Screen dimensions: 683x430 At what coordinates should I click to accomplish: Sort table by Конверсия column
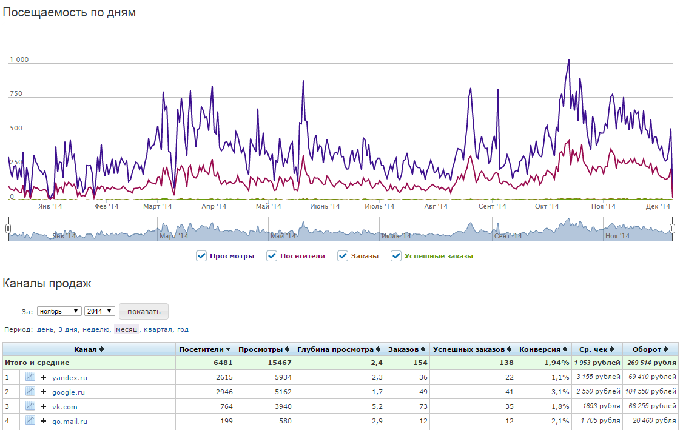point(565,349)
